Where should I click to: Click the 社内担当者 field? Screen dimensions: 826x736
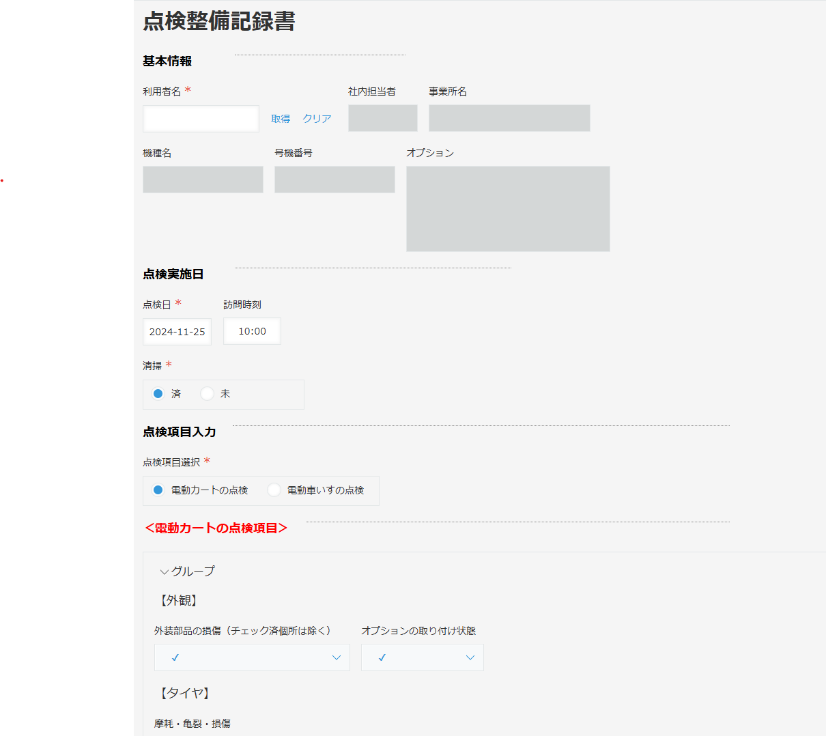pos(382,118)
